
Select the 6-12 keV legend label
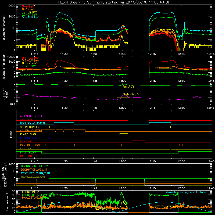click(29, 9)
